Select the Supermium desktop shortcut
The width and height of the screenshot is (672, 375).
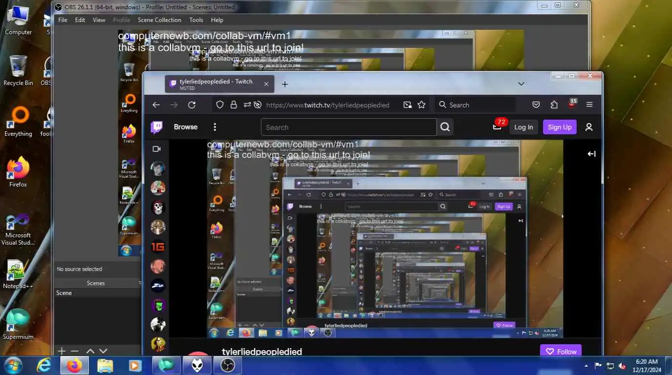18,324
